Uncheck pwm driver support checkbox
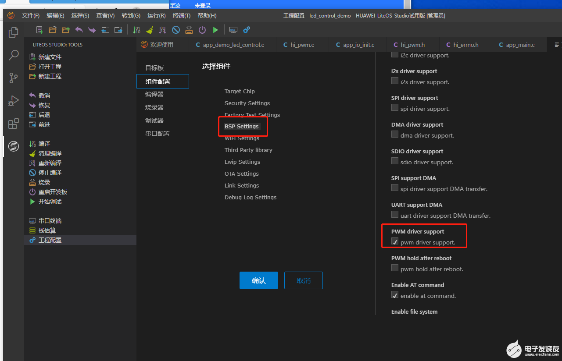This screenshot has height=361, width=562. (x=395, y=241)
